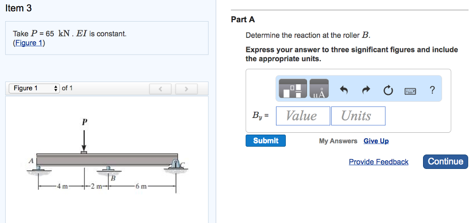Viewport: 475px width, 223px height.
Task: Click the Value input field
Action: click(x=302, y=116)
